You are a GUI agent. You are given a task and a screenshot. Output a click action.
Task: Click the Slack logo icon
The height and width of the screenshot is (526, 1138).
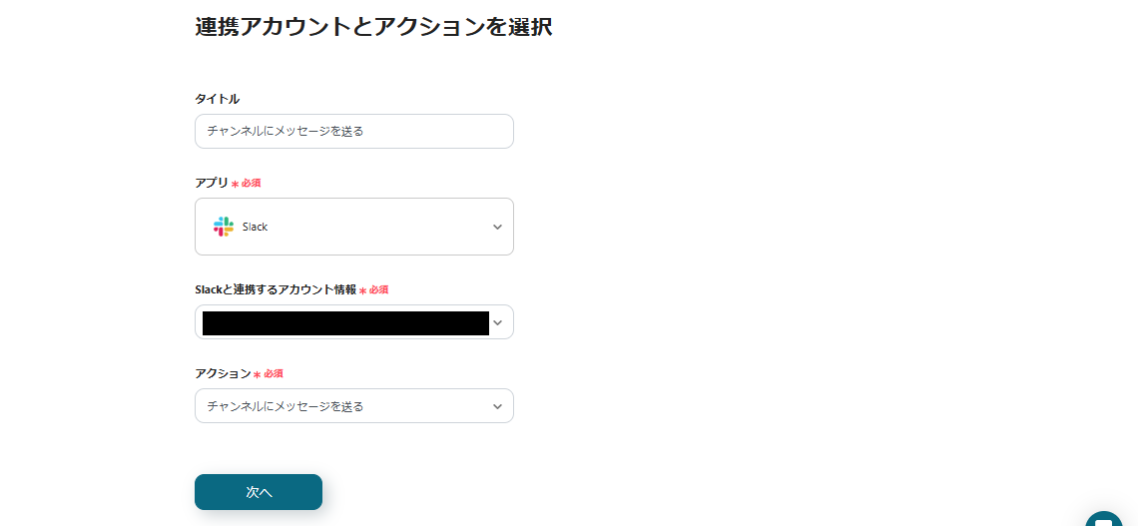click(x=223, y=227)
